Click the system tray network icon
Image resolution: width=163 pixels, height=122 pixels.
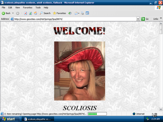[148, 119]
